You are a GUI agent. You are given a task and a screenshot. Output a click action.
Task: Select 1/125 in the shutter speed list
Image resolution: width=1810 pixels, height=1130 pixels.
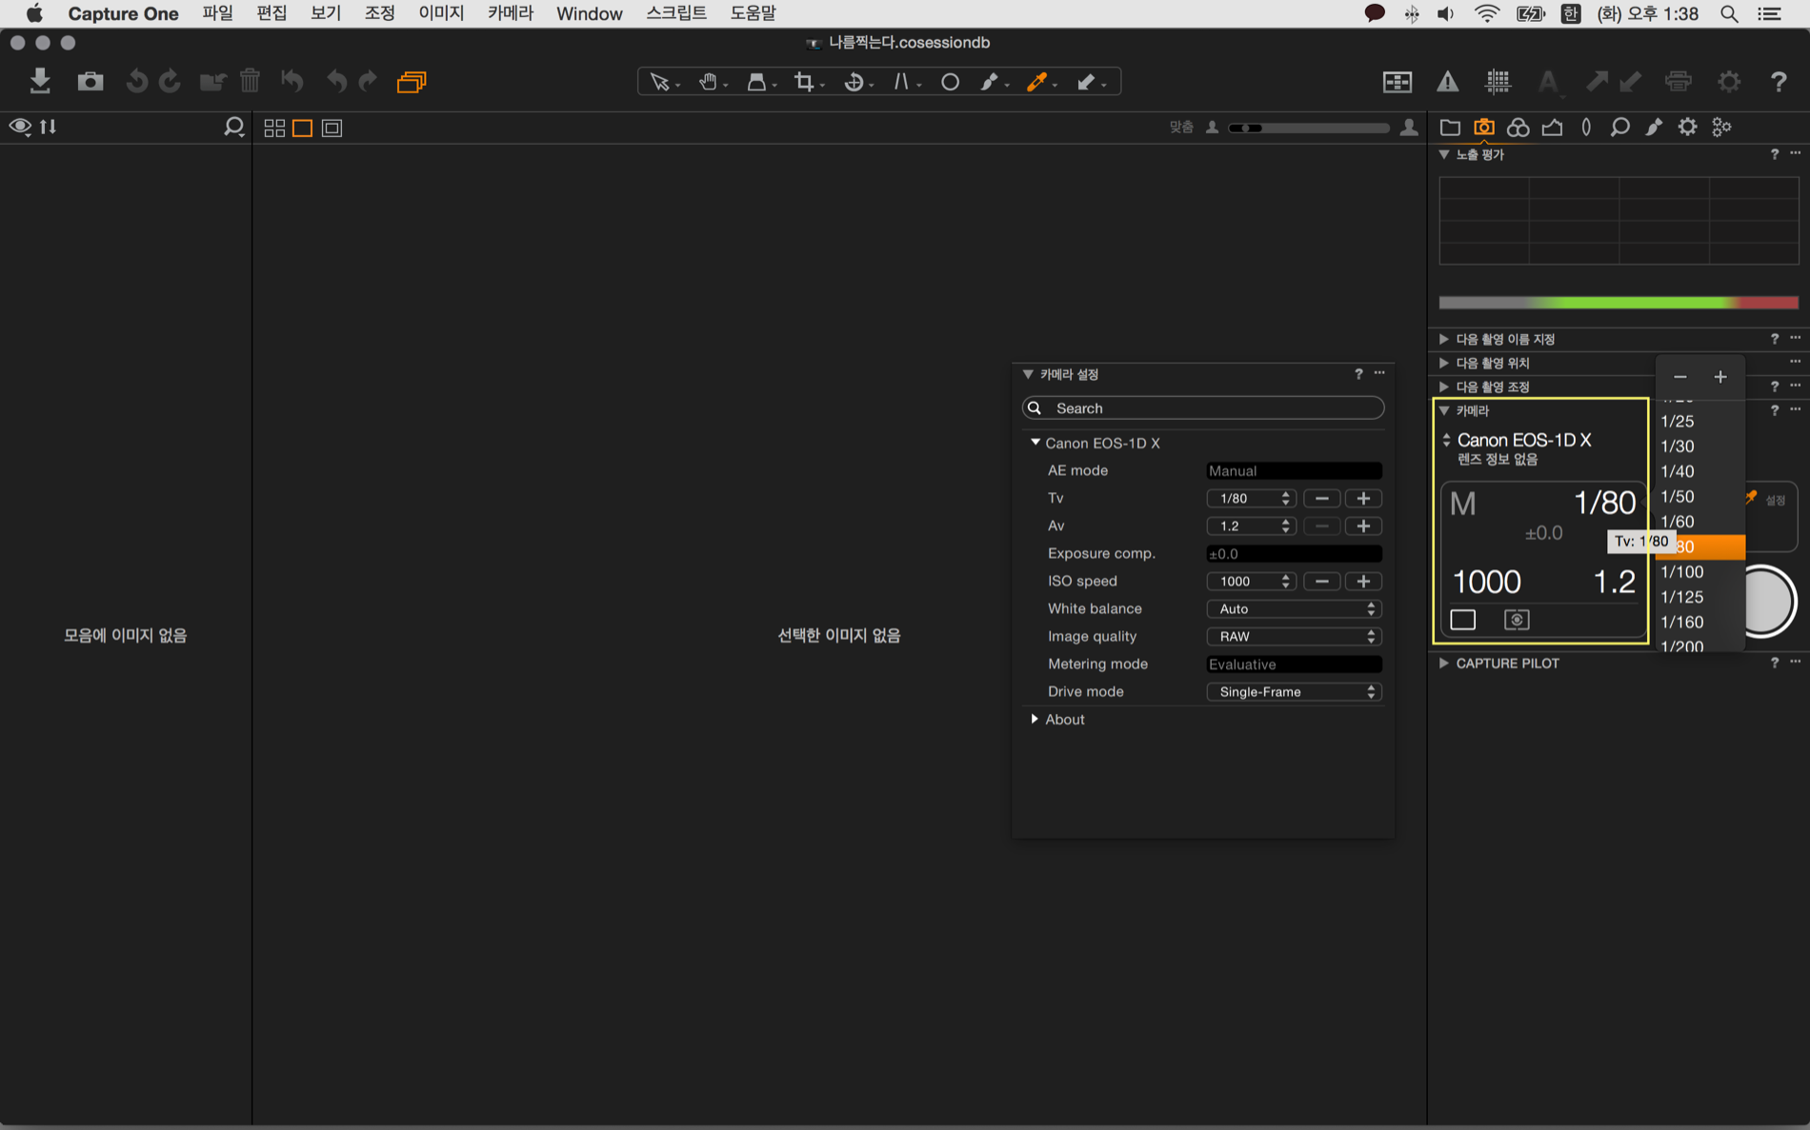pyautogui.click(x=1682, y=597)
